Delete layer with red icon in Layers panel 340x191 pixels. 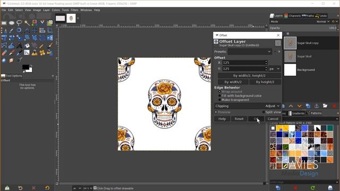[x=334, y=106]
